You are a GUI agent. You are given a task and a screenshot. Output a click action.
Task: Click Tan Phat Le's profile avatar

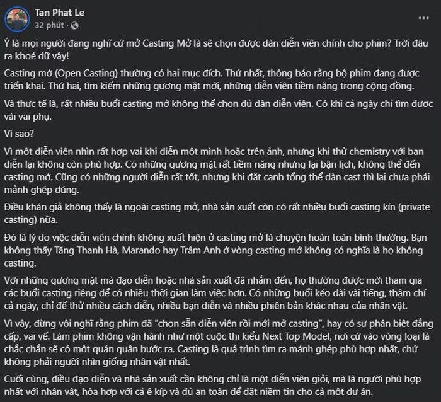click(17, 19)
